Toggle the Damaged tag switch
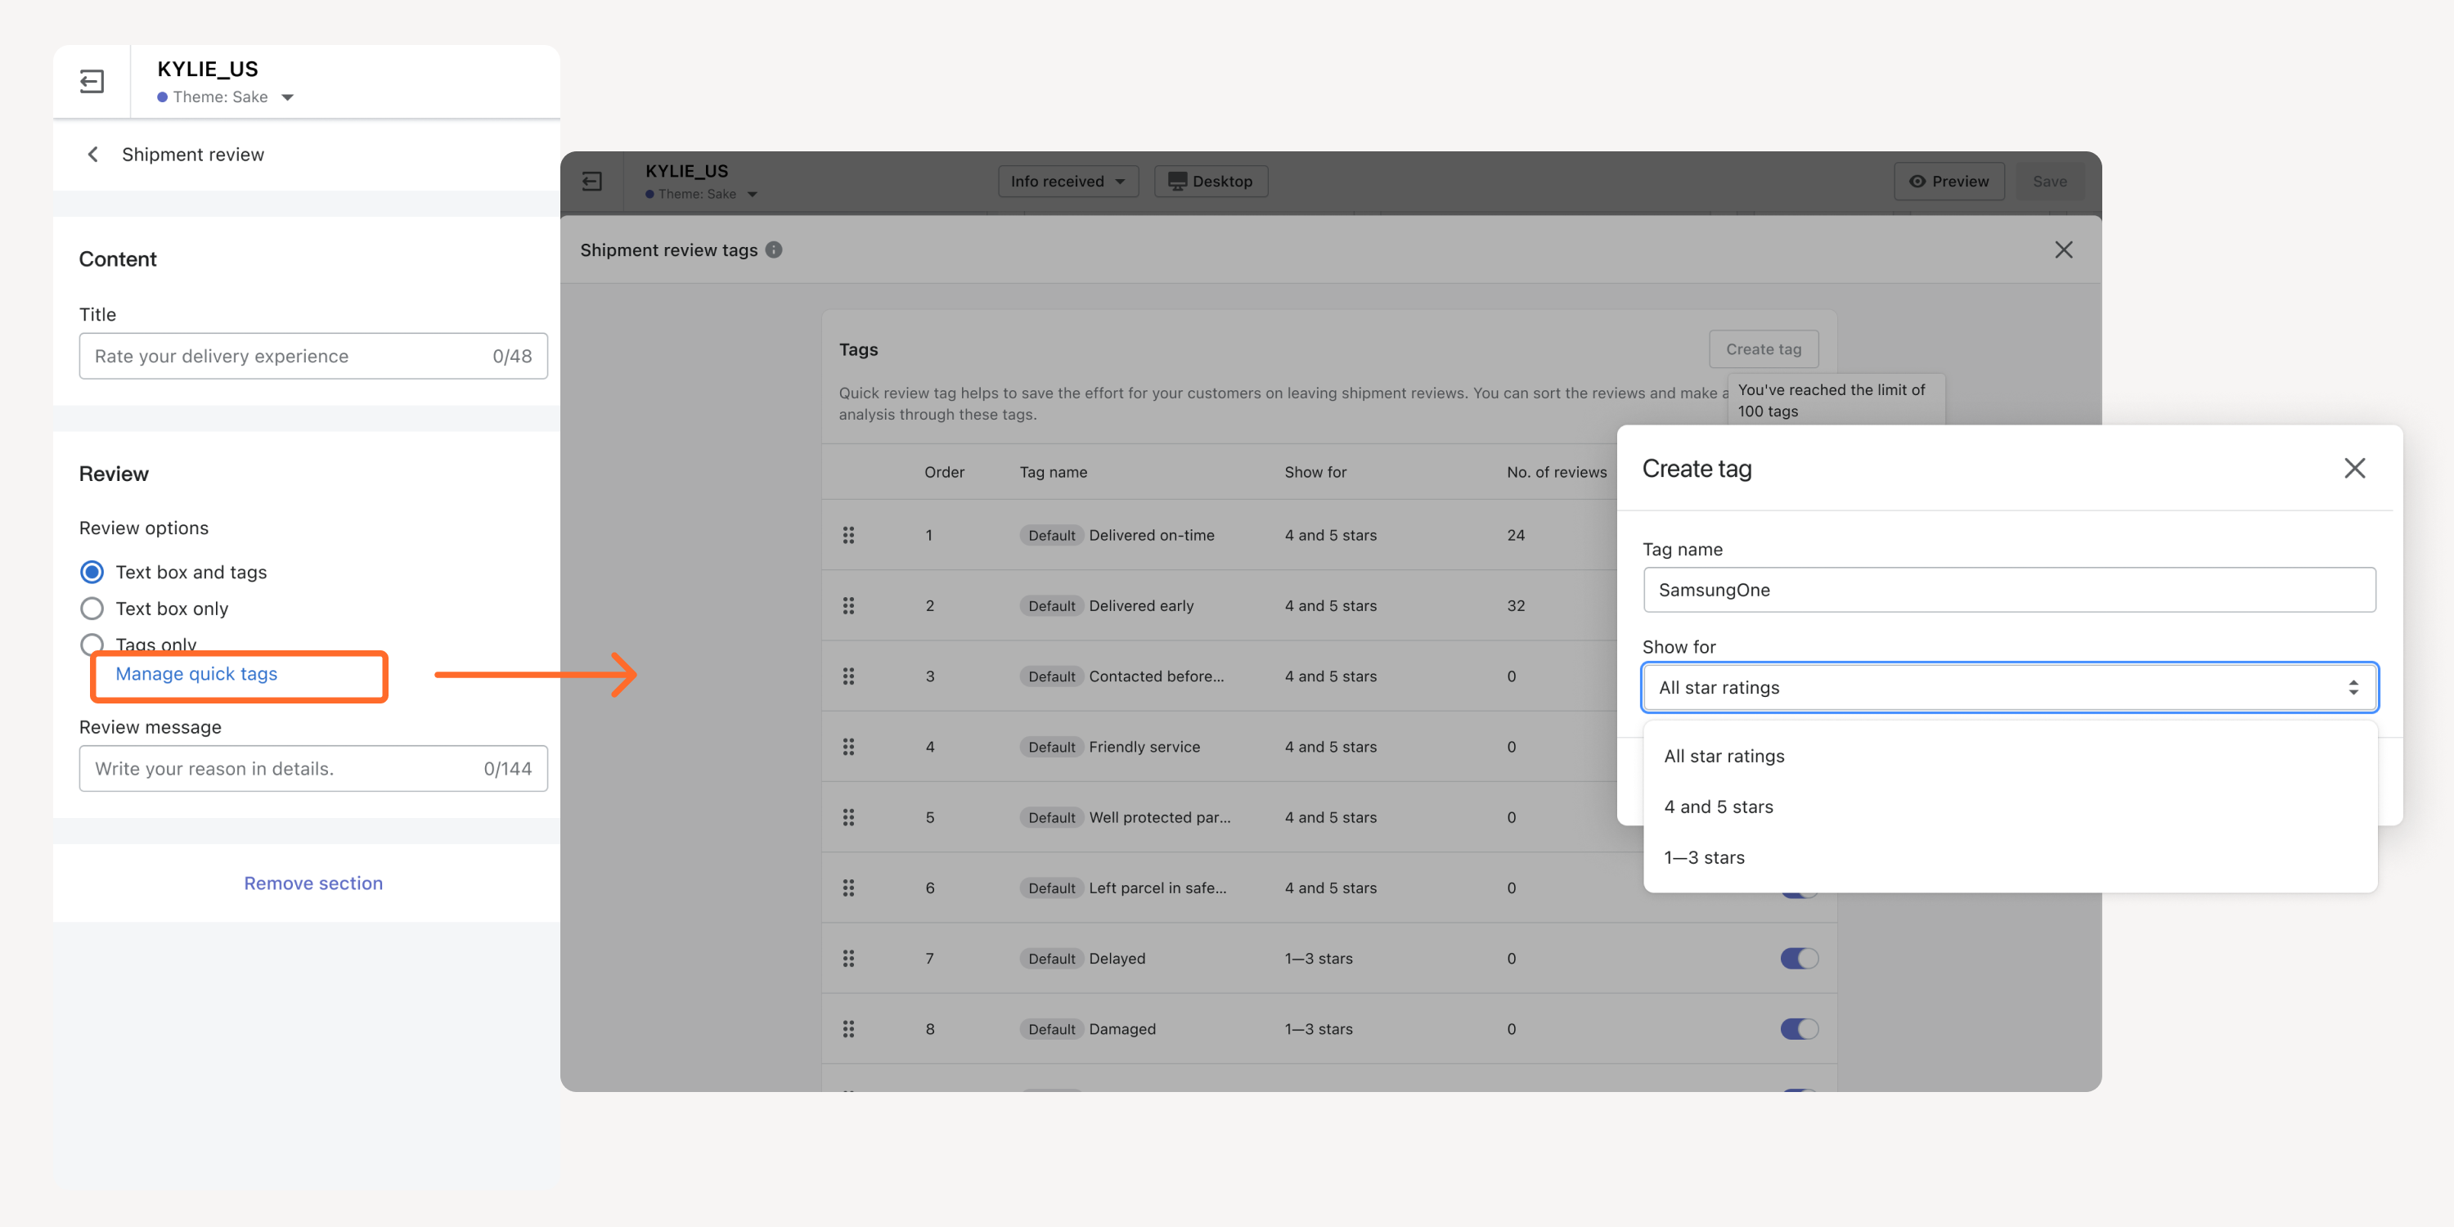This screenshot has height=1227, width=2454. pyautogui.click(x=1799, y=1029)
